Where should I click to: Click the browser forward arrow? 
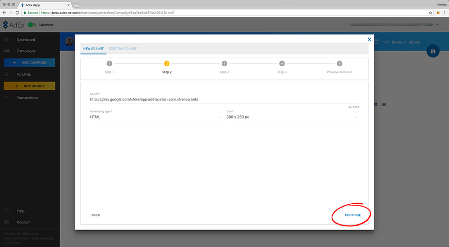(11, 12)
